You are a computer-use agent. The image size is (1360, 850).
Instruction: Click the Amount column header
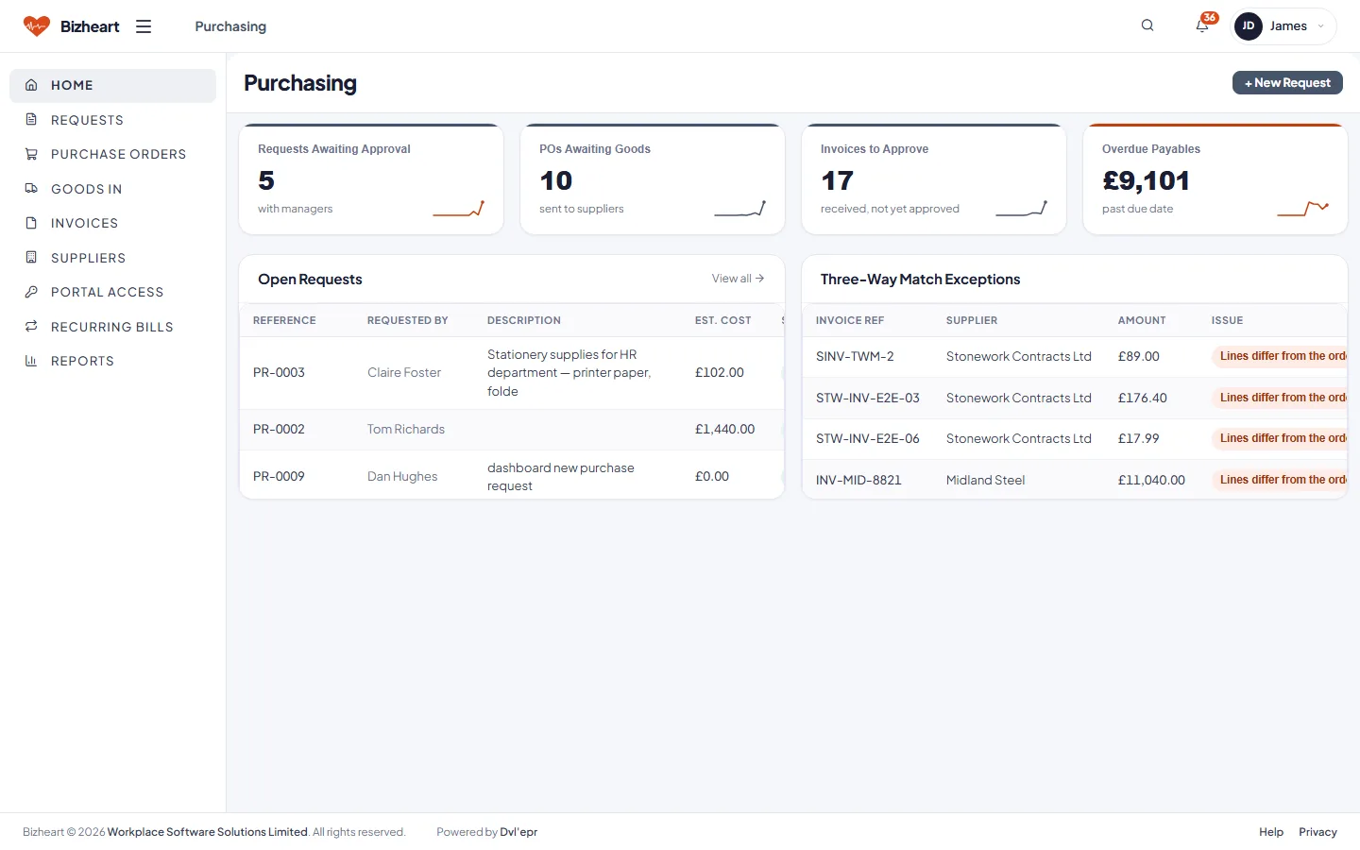tap(1142, 321)
